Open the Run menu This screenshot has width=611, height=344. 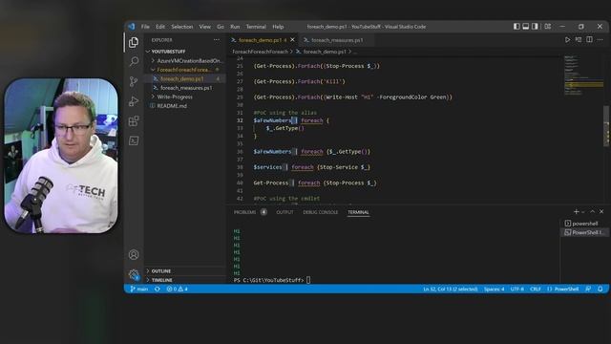click(235, 27)
